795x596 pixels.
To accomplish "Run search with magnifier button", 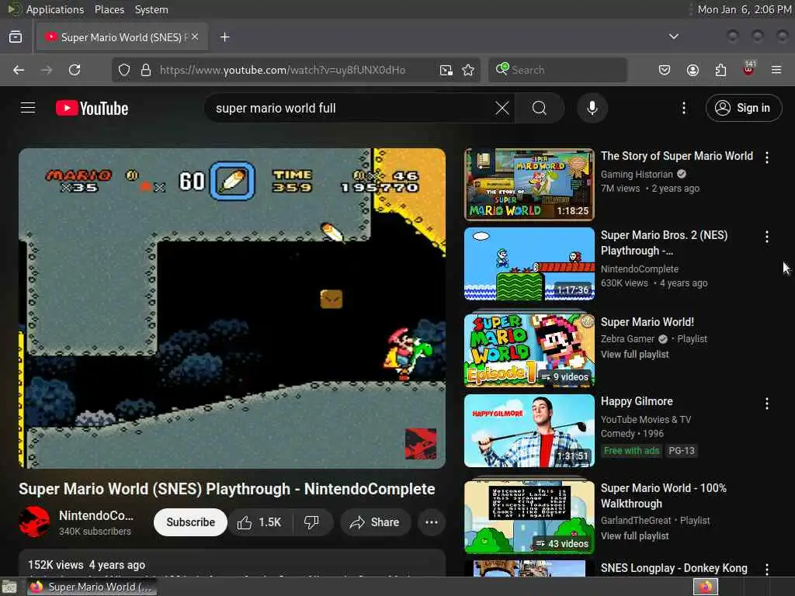I will 540,108.
